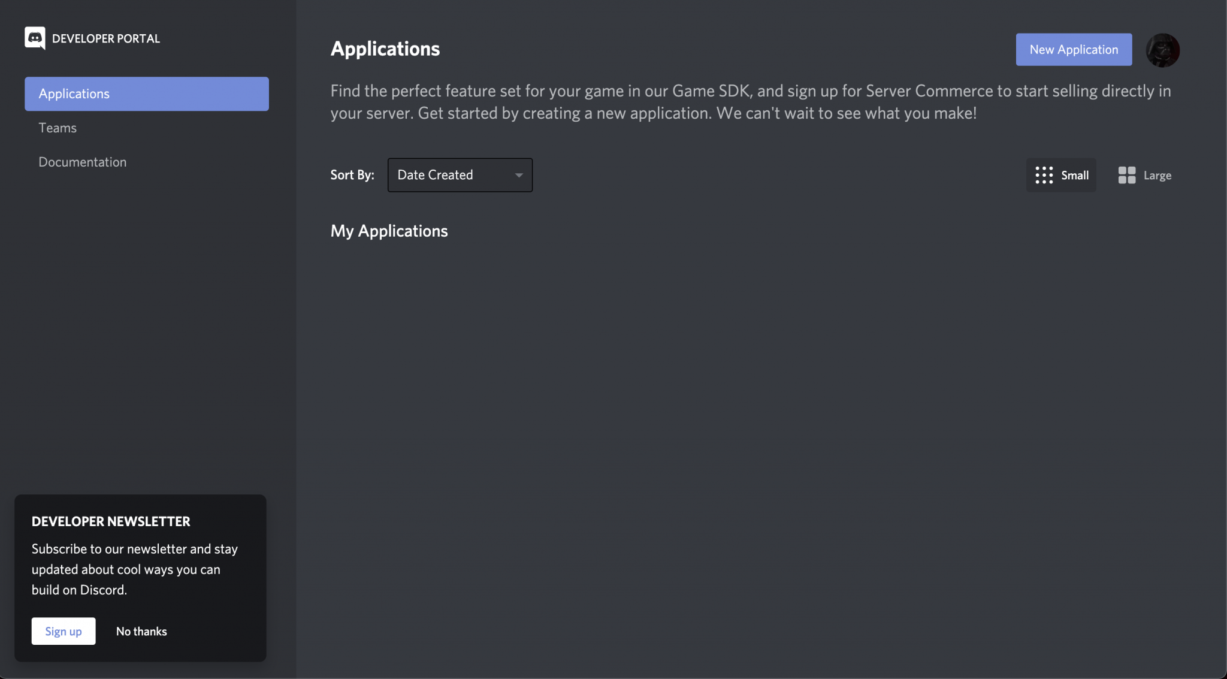Image resolution: width=1227 pixels, height=679 pixels.
Task: Click the Developer Portal logo mark
Action: pyautogui.click(x=34, y=38)
